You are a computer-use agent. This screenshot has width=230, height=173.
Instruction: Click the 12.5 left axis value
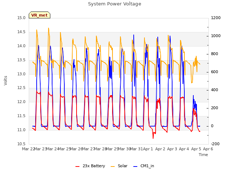tap(21, 88)
